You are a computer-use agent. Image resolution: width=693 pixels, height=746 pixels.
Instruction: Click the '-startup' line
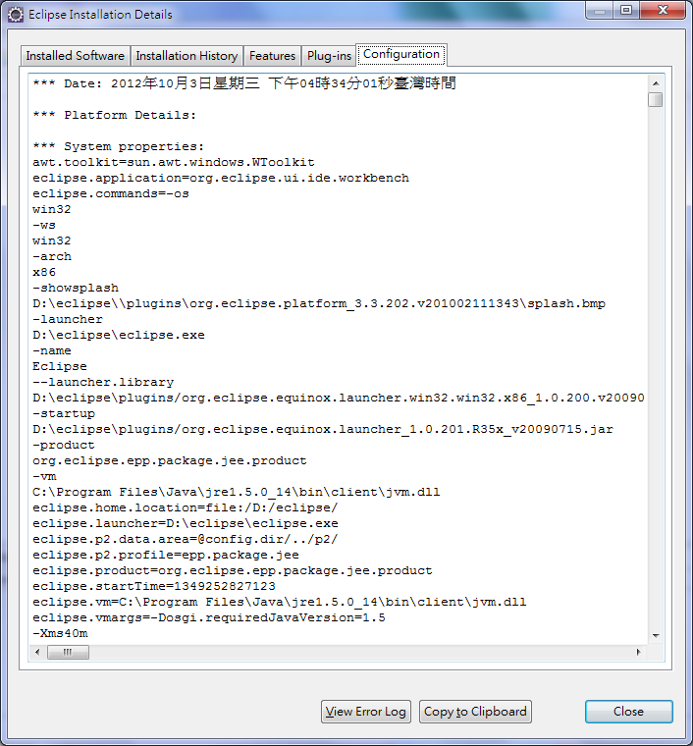point(64,413)
